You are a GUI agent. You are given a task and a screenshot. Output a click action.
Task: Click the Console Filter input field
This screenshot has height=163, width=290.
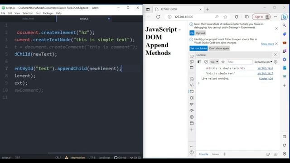(x=240, y=62)
